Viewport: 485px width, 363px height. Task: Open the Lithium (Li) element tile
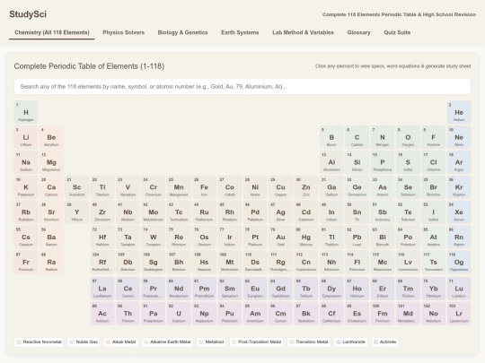click(26, 137)
